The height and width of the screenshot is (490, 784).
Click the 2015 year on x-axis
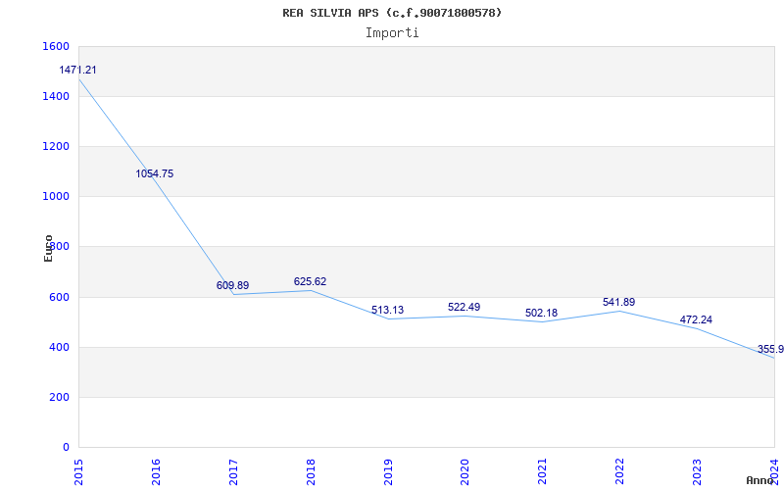tap(79, 469)
